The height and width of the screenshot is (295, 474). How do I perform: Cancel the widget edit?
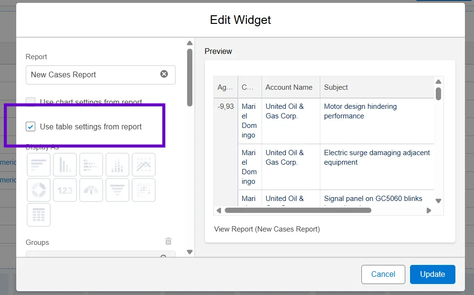point(383,274)
